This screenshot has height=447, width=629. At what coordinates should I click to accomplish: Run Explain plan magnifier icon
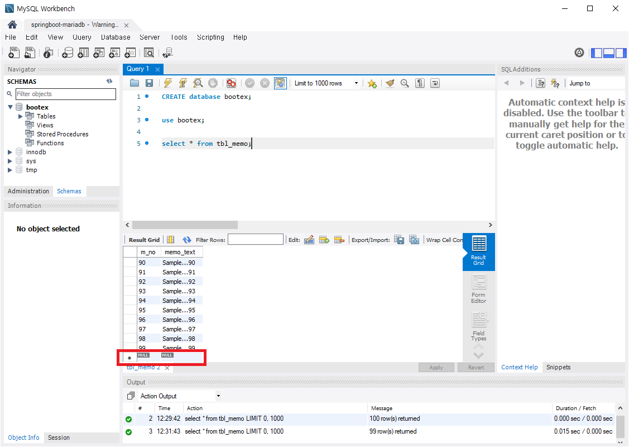click(198, 83)
